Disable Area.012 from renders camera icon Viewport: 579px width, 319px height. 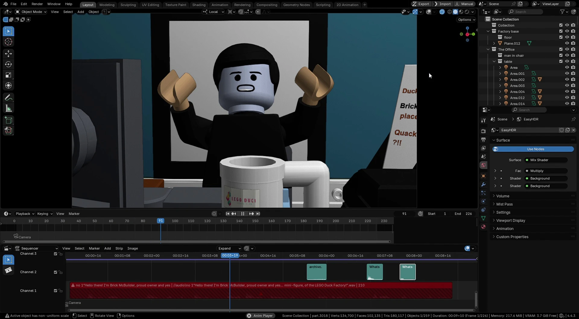pos(573,98)
